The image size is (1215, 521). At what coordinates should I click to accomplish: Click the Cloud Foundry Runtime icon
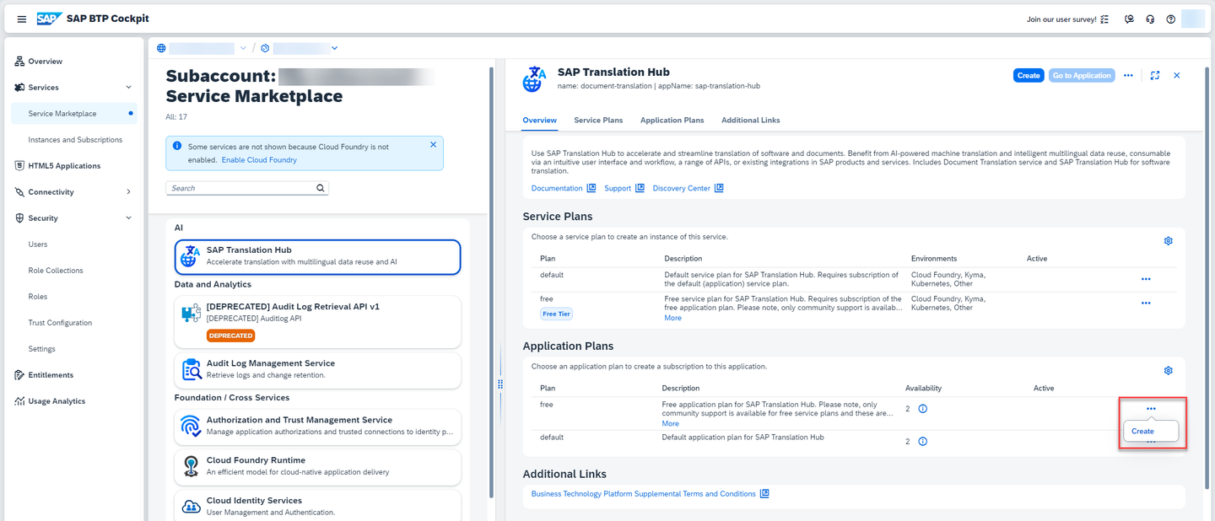point(191,466)
